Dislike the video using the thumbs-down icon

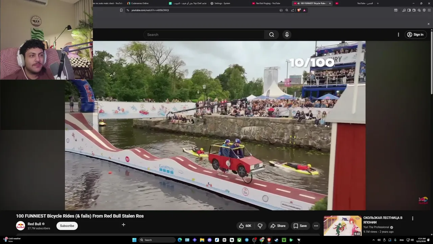pos(260,226)
